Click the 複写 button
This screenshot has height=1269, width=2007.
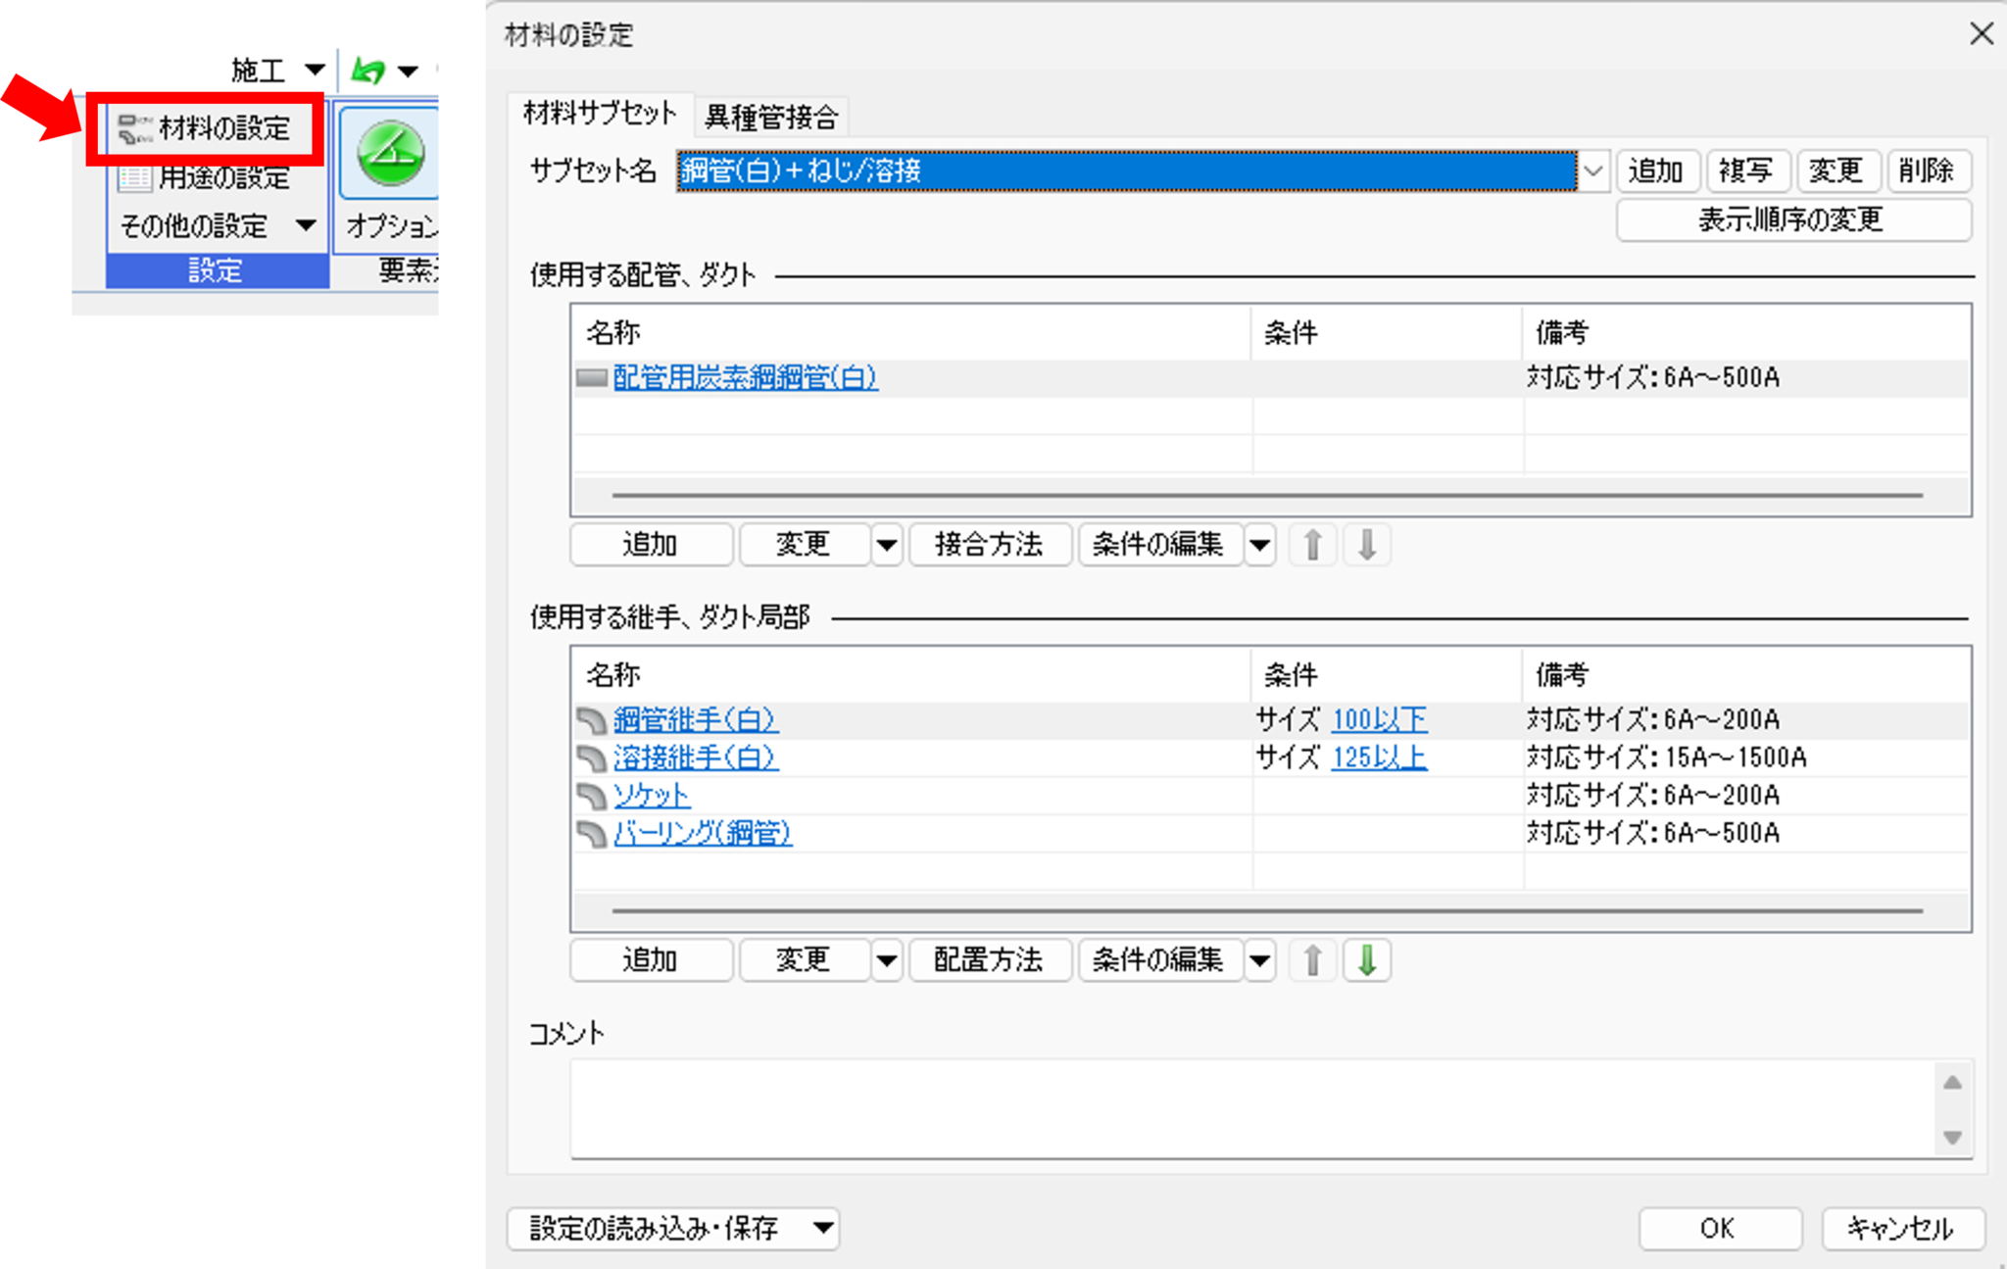coord(1746,171)
